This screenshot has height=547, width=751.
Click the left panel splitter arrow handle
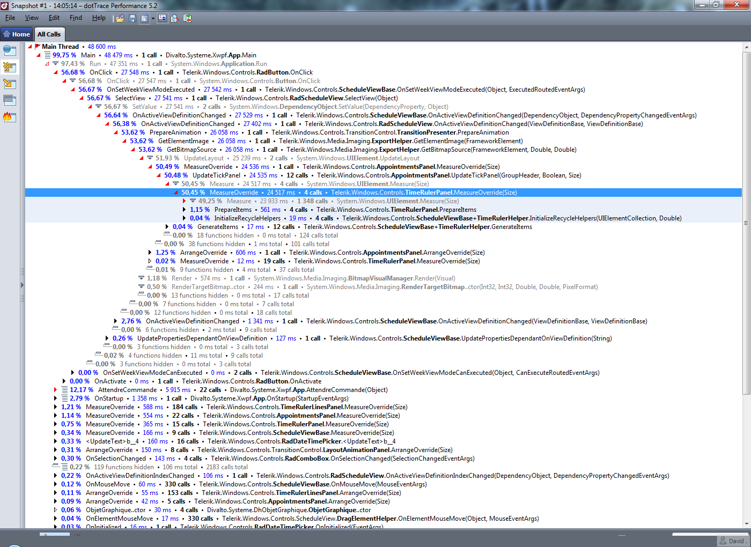[x=22, y=285]
